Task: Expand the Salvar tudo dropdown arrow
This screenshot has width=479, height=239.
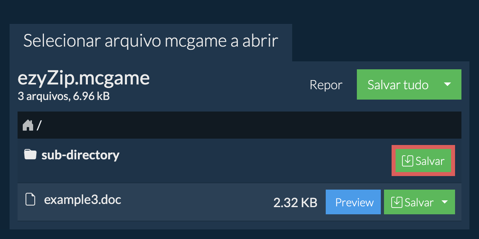Action: click(447, 84)
